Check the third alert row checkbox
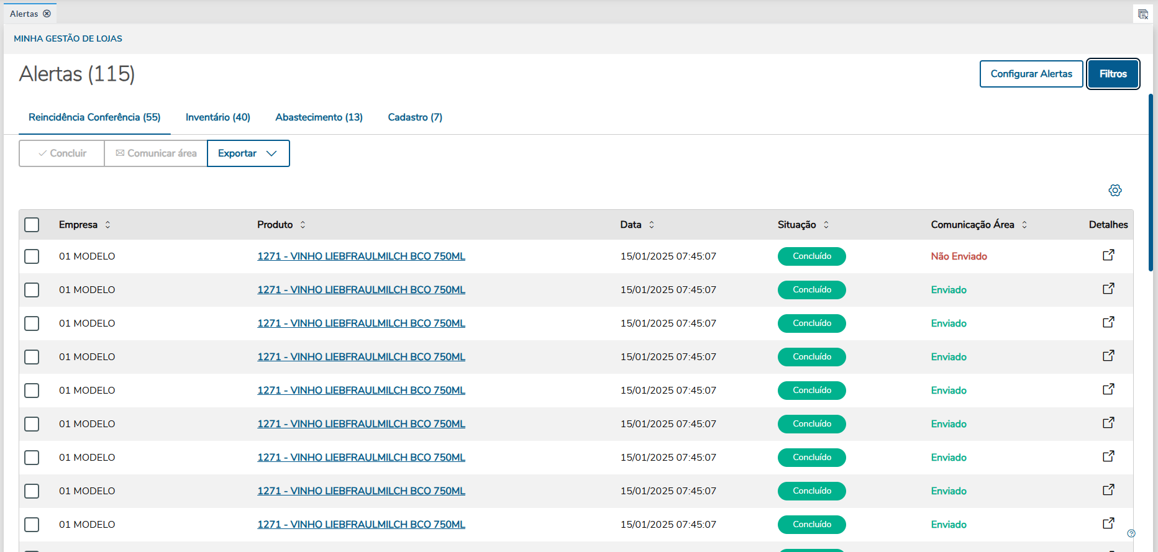 [32, 324]
